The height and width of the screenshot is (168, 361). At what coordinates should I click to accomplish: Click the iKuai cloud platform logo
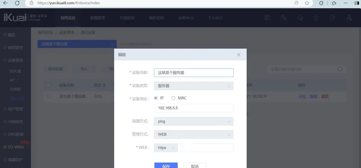(25, 17)
